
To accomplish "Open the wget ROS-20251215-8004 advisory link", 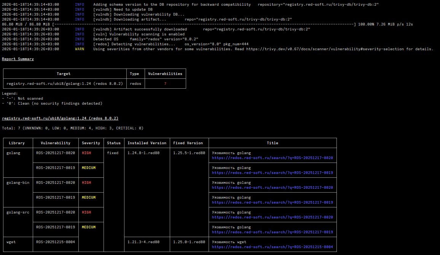I will click(272, 247).
